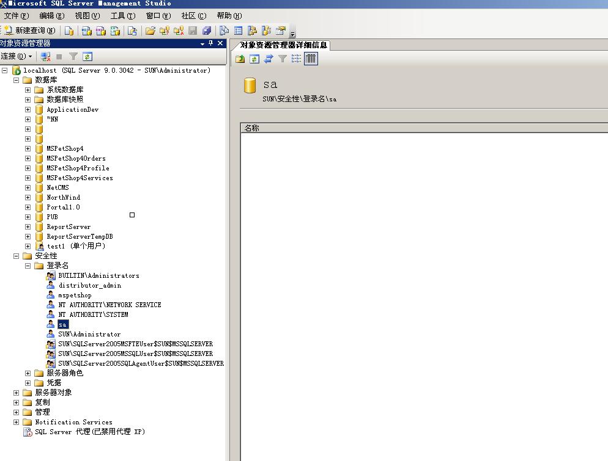Select the 对象资源管理器详细信息 tab
608x461 pixels.
(283, 45)
